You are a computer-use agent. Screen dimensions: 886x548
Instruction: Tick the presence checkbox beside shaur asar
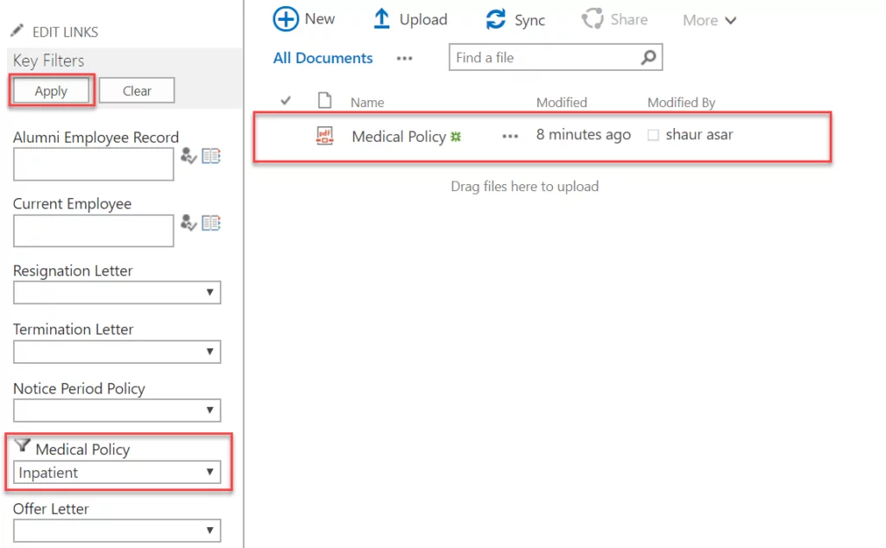click(x=653, y=136)
